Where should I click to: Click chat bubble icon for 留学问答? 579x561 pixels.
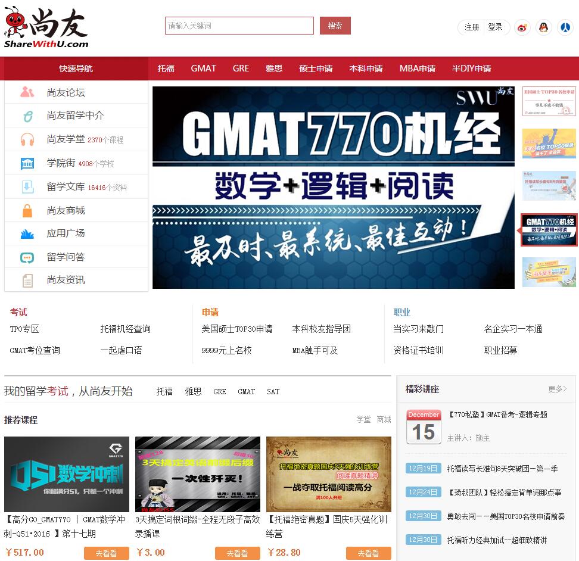tap(27, 257)
